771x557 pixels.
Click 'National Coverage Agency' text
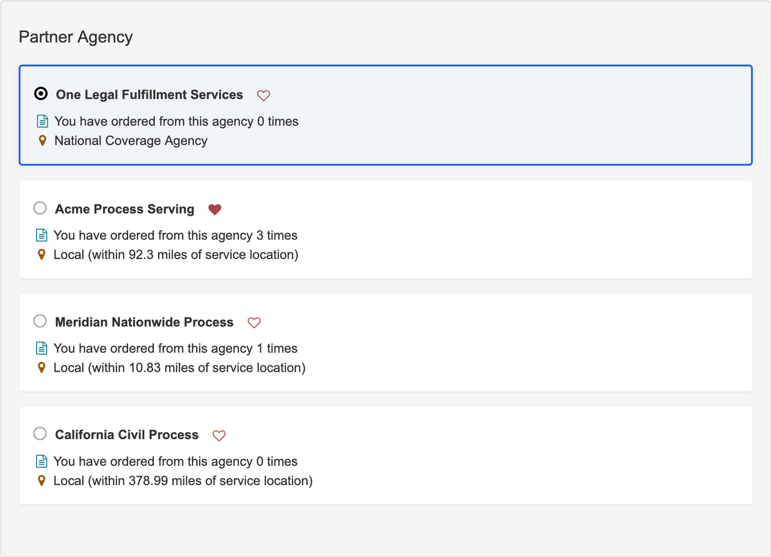pyautogui.click(x=131, y=141)
